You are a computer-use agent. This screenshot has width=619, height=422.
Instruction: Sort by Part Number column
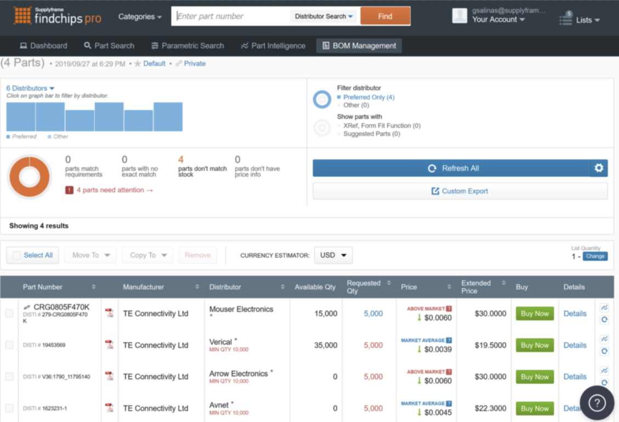pos(94,287)
